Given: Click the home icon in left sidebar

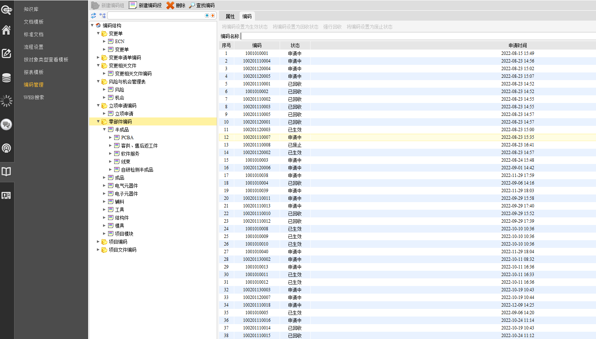Looking at the screenshot, I should click(6, 30).
